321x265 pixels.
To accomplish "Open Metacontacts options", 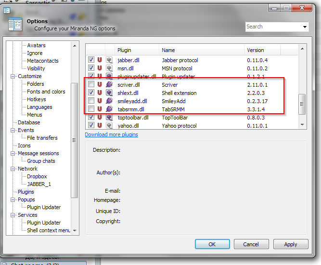I will 42,61.
